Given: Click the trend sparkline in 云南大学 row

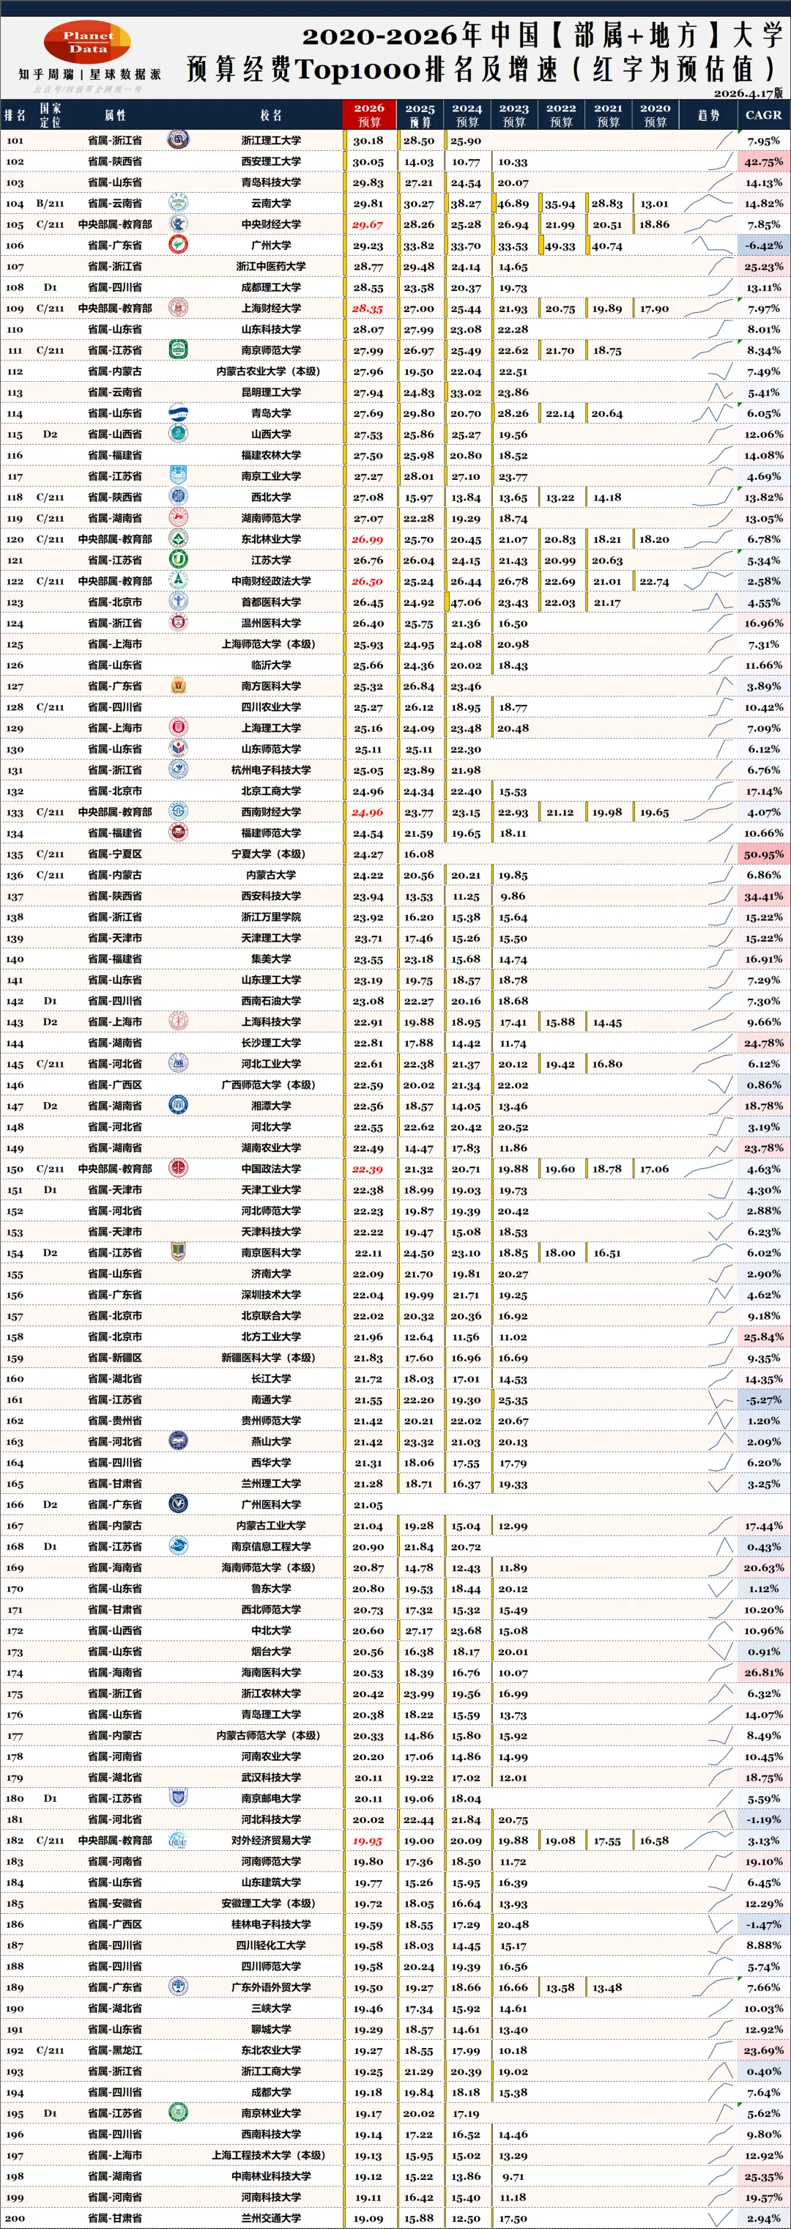Looking at the screenshot, I should (x=709, y=204).
